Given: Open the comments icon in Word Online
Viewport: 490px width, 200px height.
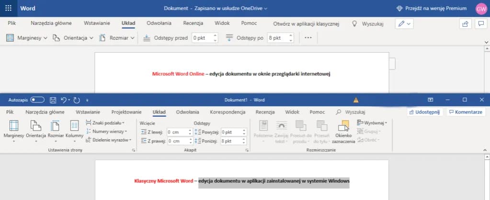Looking at the screenshot, I should 480,23.
